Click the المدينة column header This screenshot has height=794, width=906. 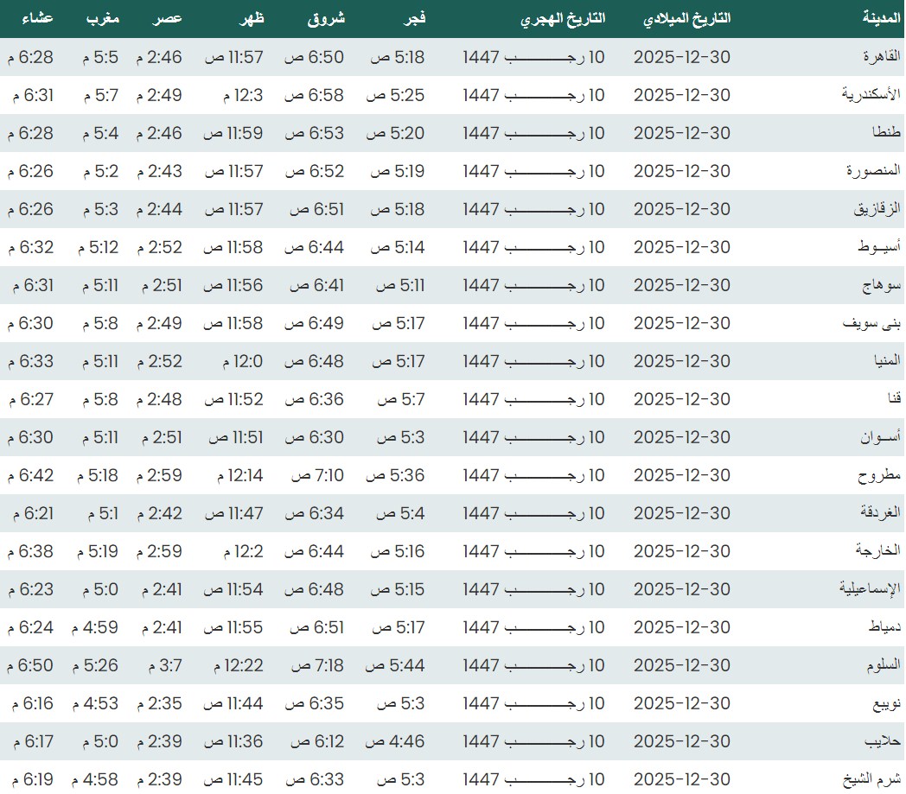(x=881, y=18)
